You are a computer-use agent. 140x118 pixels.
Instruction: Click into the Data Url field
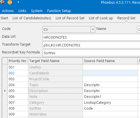91,37
